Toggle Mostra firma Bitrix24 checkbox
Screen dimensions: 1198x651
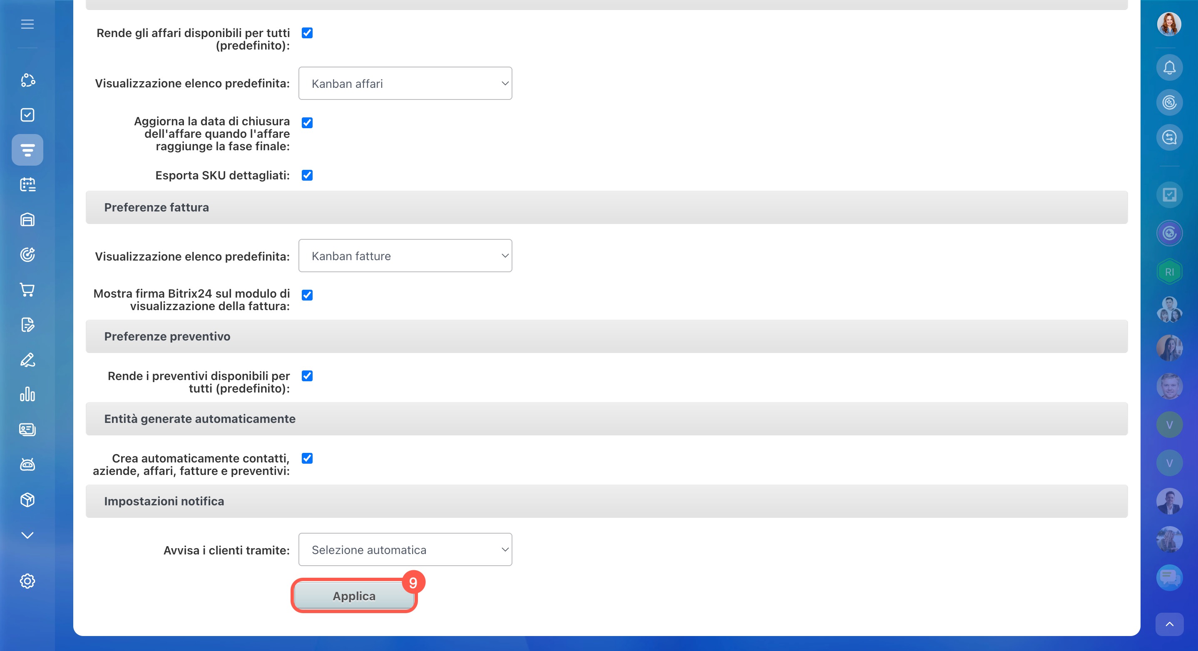coord(307,295)
